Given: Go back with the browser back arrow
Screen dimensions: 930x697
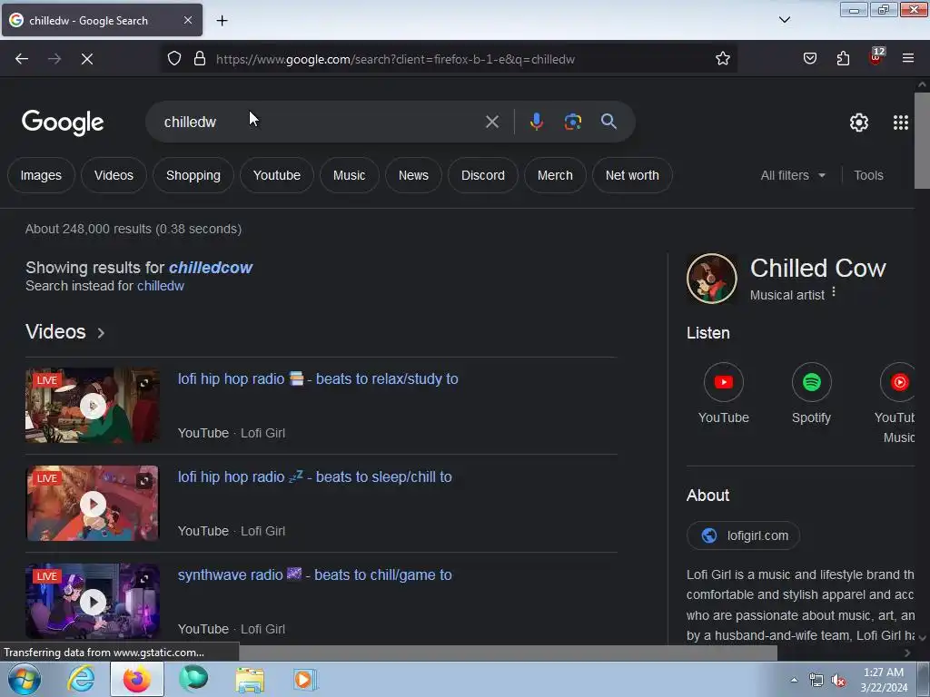Looking at the screenshot, I should [x=22, y=59].
